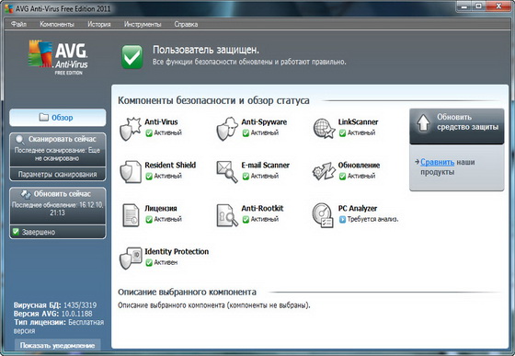Open the Компоненты menu
The image size is (515, 356).
(x=57, y=24)
